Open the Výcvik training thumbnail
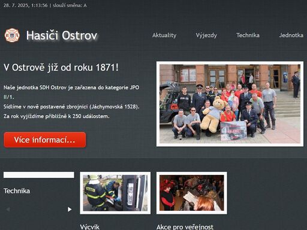 (x=115, y=193)
